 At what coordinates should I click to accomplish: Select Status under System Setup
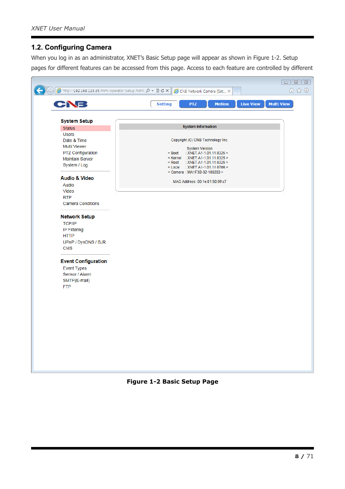click(x=85, y=128)
